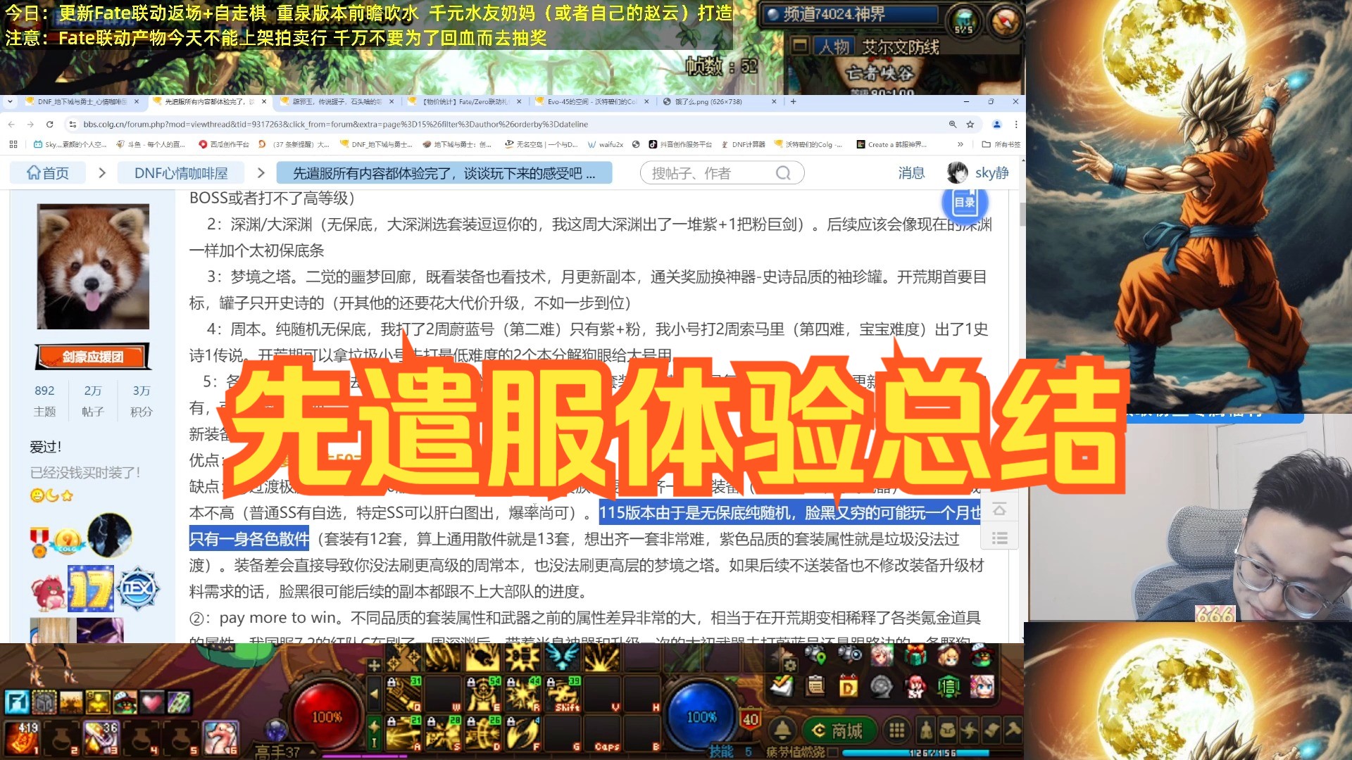Screen dimensions: 1352x760
Task: Open Chrome's three-dot menu
Action: 1016,125
